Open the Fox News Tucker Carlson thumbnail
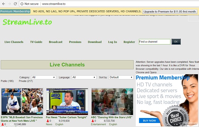This screenshot has height=127, width=199. [67, 101]
